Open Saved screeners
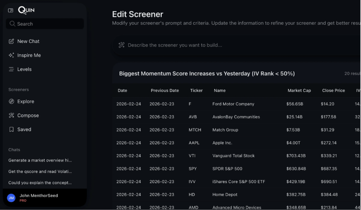361x210 pixels. pos(24,130)
